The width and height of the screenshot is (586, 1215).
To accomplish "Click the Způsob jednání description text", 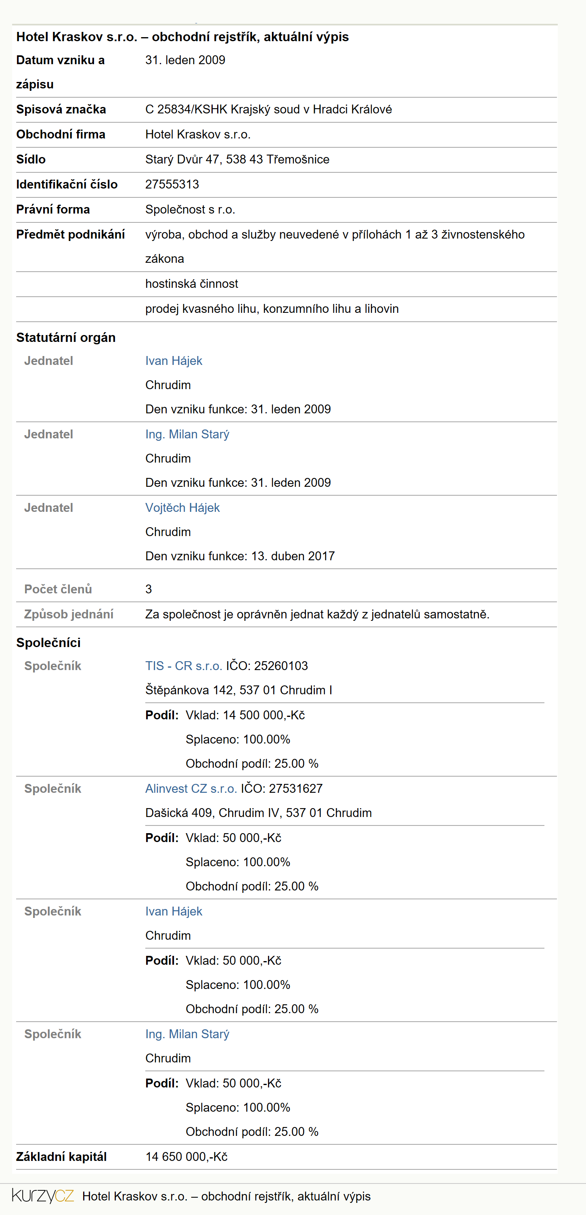I will [317, 614].
